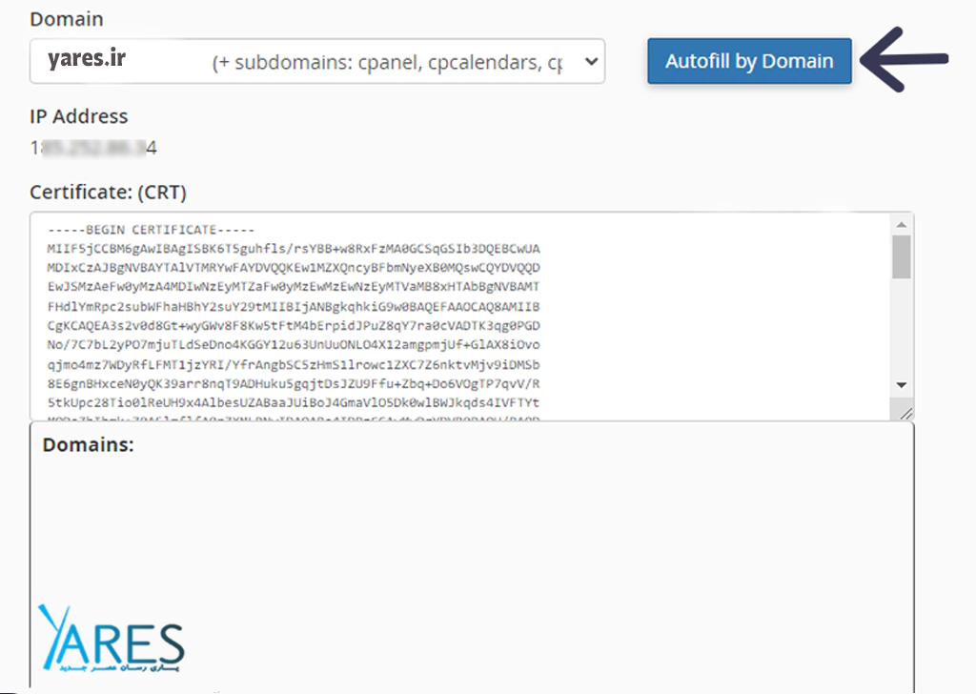Image resolution: width=976 pixels, height=694 pixels.
Task: Click the certificate textarea scroll down arrow
Action: pyautogui.click(x=902, y=385)
